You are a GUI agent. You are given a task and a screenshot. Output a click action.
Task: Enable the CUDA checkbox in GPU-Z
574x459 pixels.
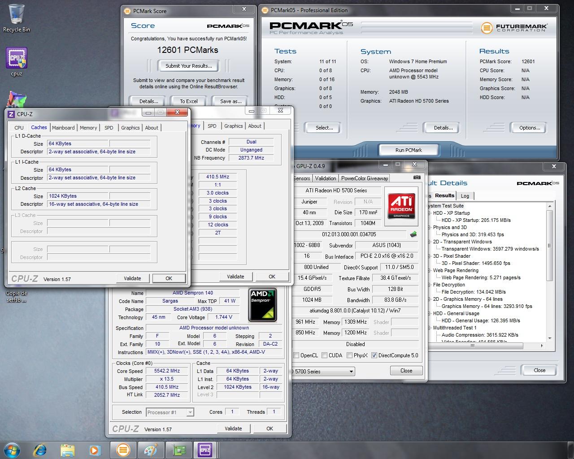point(324,355)
